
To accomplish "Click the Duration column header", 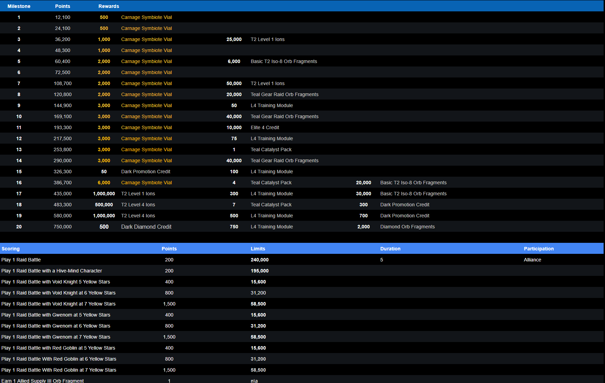I will pyautogui.click(x=390, y=249).
